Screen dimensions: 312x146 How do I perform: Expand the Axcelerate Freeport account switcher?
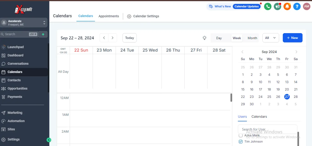click(x=24, y=23)
